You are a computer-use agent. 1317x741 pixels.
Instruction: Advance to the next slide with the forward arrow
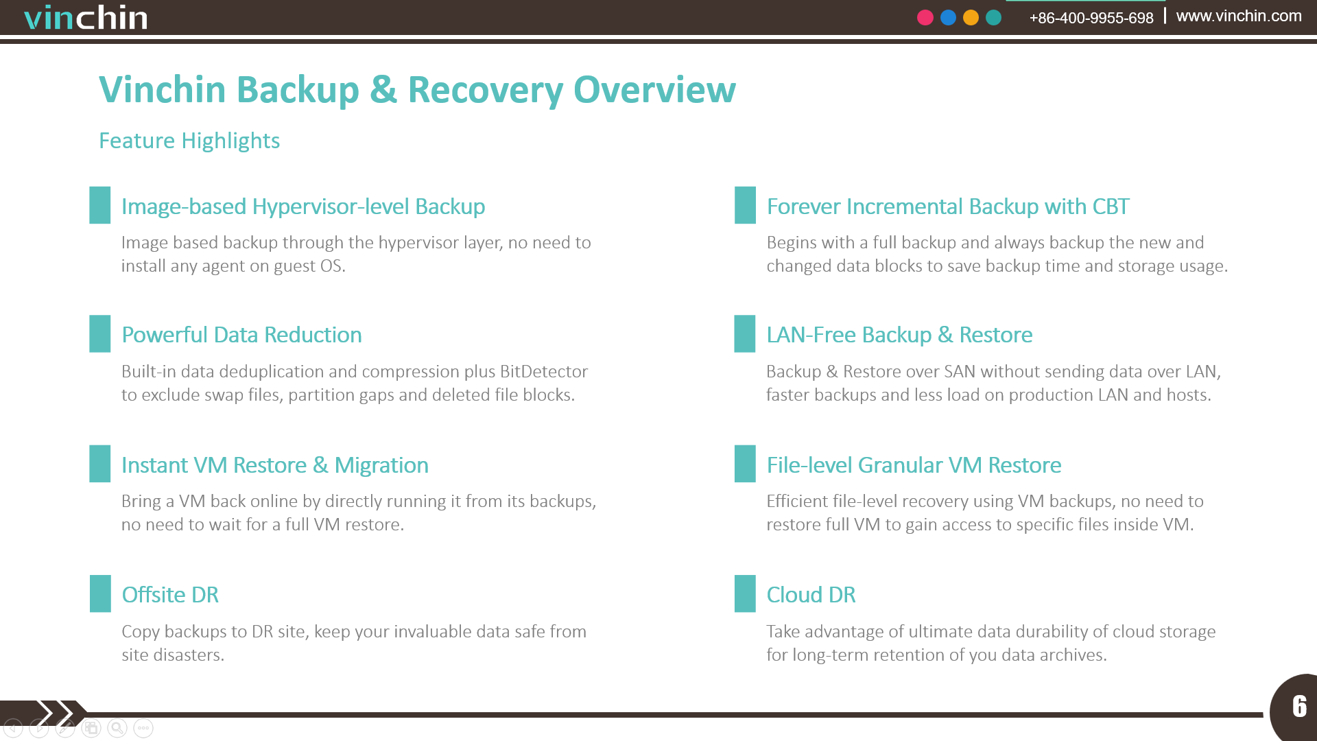point(39,728)
